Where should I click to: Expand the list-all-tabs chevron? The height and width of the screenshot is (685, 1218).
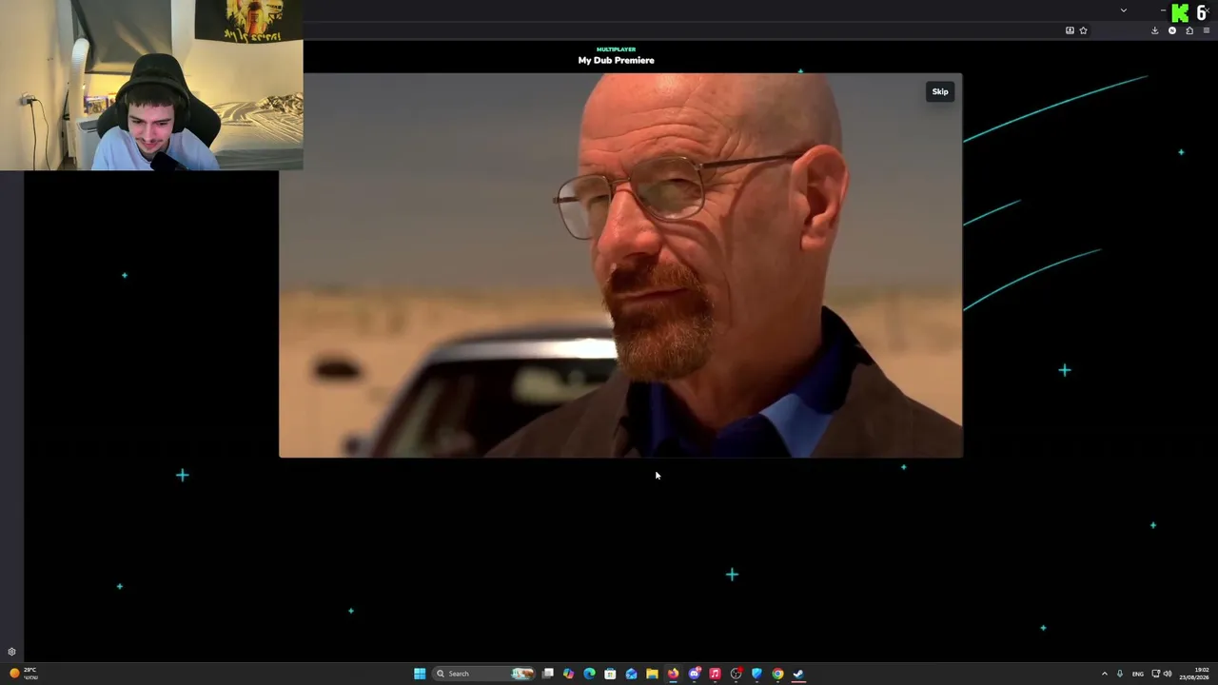click(x=1124, y=10)
